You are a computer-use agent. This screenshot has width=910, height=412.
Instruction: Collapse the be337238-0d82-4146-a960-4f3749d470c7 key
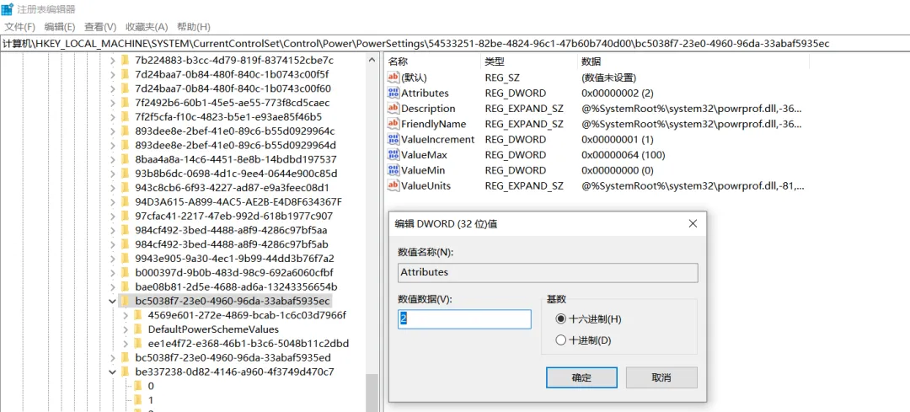(x=112, y=372)
